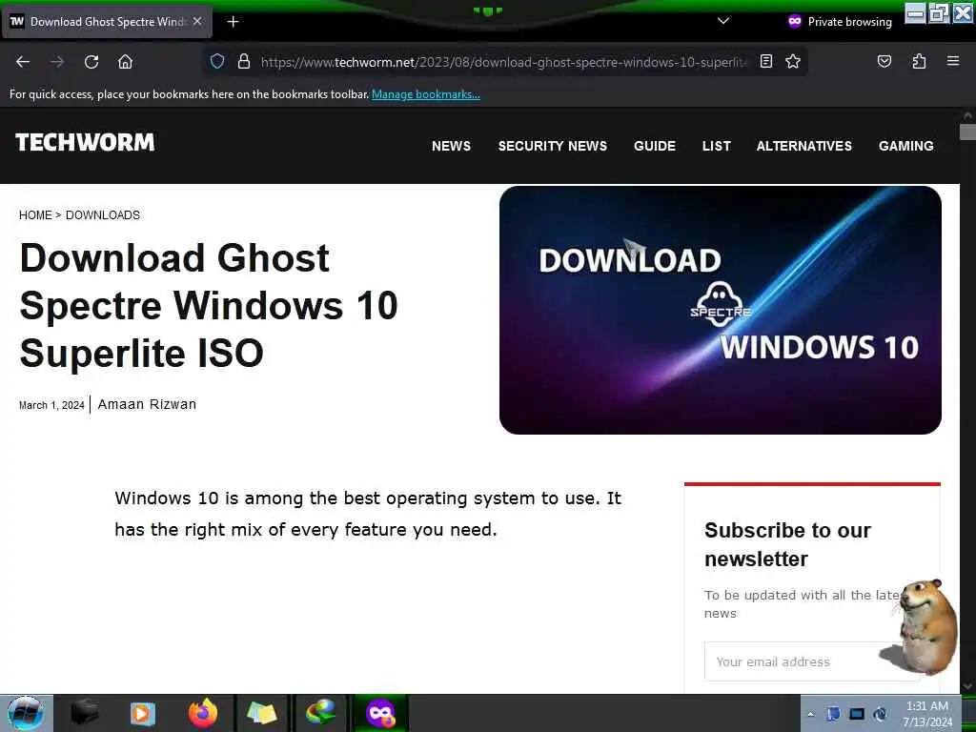The width and height of the screenshot is (976, 732).
Task: Go to the TECHWORM logo home
Action: tap(85, 143)
